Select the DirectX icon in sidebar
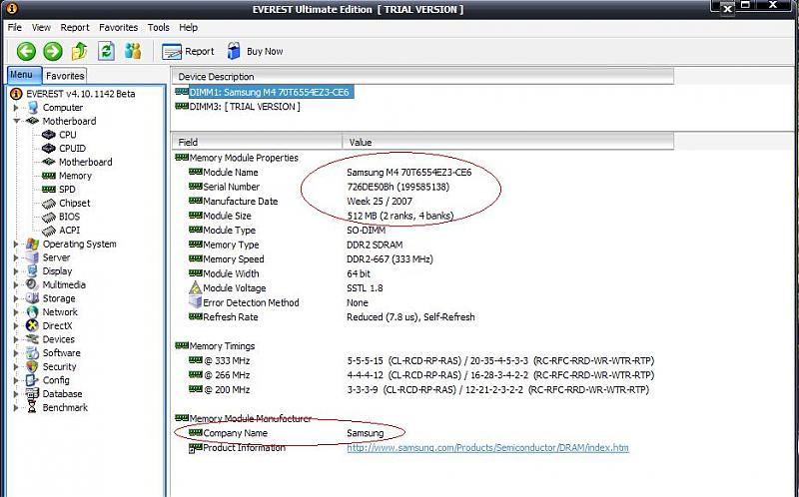The height and width of the screenshot is (497, 799). tap(31, 326)
